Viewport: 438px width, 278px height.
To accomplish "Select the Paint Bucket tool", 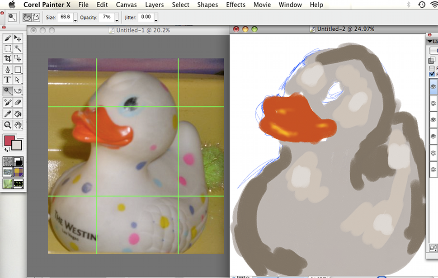I will (18, 114).
